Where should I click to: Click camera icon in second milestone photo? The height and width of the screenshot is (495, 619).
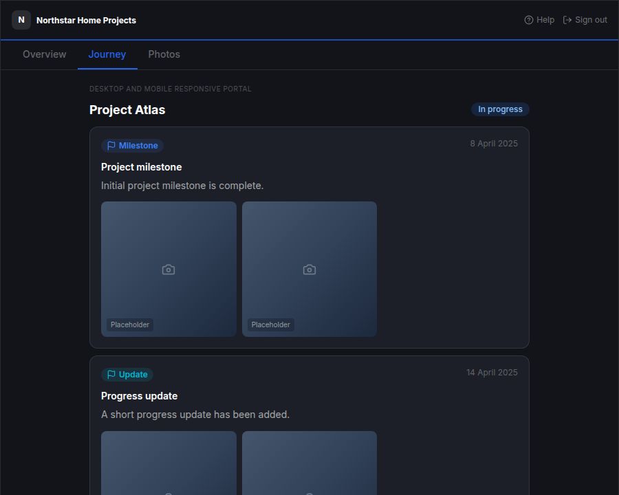point(309,269)
